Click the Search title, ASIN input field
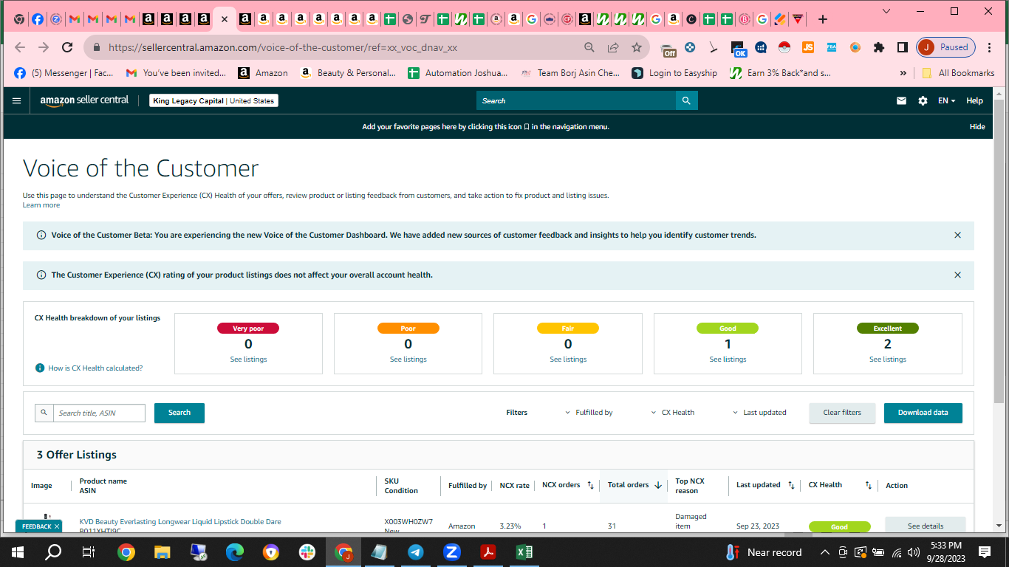Image resolution: width=1009 pixels, height=567 pixels. pyautogui.click(x=99, y=413)
